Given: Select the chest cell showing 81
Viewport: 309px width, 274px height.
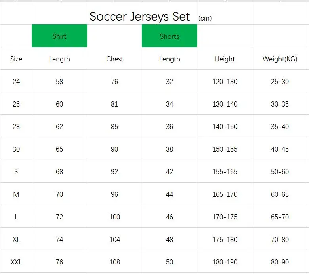Looking at the screenshot, I should (114, 104).
